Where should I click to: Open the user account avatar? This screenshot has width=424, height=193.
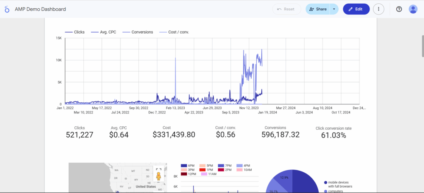[413, 9]
